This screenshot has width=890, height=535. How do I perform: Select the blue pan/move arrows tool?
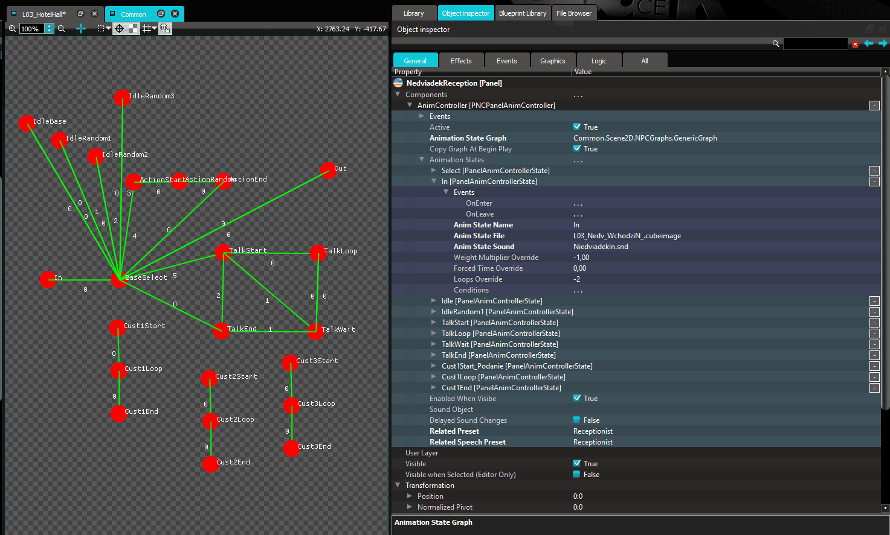(81, 28)
